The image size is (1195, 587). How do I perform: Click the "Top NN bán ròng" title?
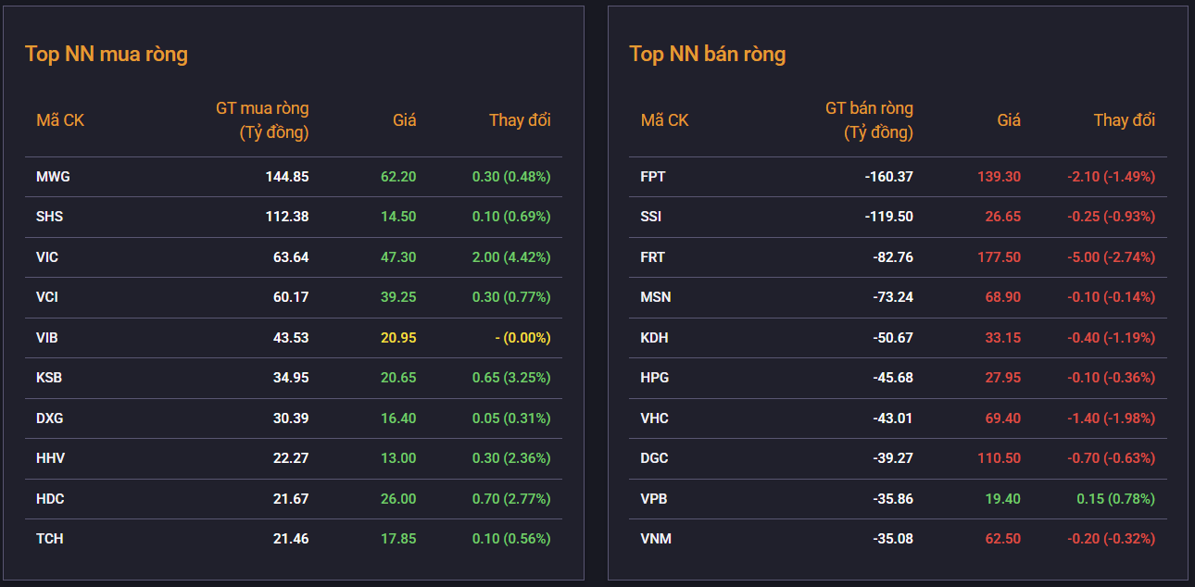click(708, 54)
